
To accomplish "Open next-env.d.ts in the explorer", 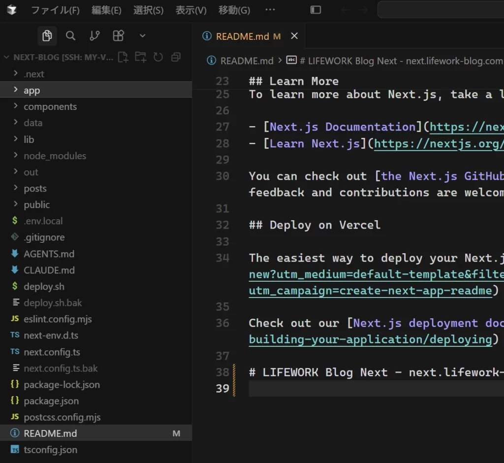I will [x=96, y=335].
